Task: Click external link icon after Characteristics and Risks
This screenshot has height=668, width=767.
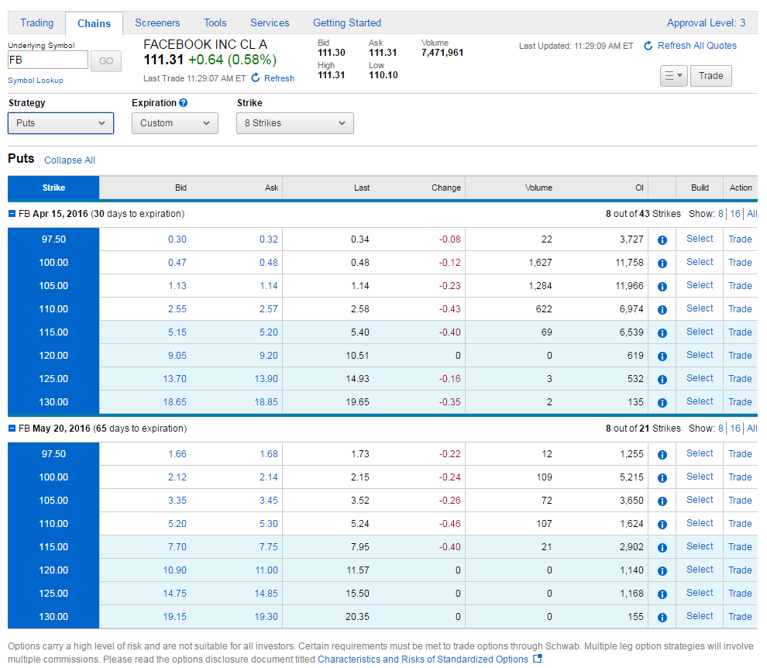Action: tap(537, 659)
